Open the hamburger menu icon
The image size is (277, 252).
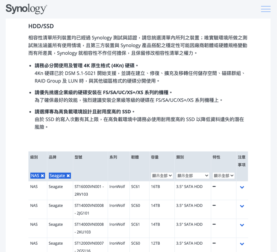(x=266, y=9)
